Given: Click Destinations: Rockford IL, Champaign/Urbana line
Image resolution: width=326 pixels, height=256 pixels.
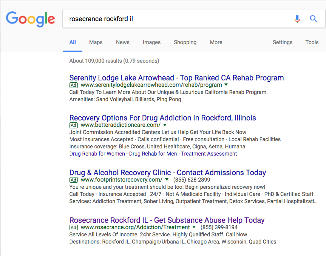Looking at the screenshot, I should 173,242.
